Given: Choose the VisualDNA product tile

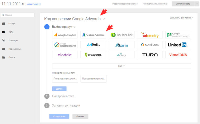Looking at the screenshot, I should 178,55.
